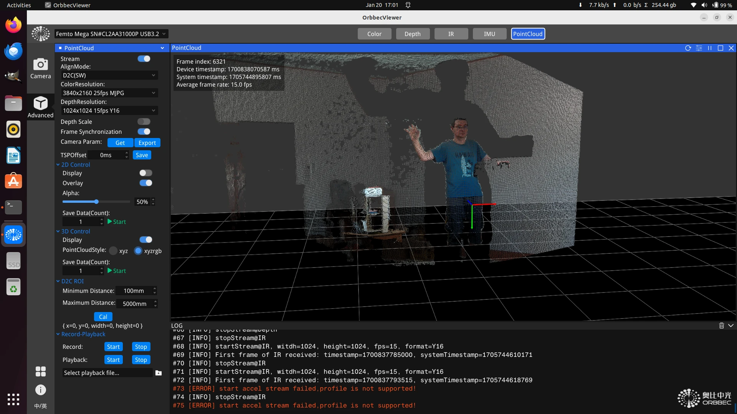Open Ubuntu Software from the dock

pos(13,181)
